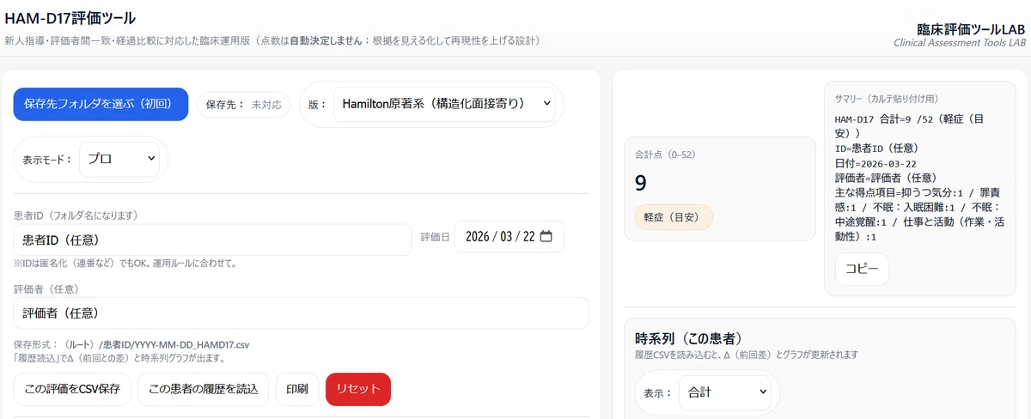Click the Clinical Assessment Tools LAB subtitle
This screenshot has width=1031, height=419.
tap(960, 42)
